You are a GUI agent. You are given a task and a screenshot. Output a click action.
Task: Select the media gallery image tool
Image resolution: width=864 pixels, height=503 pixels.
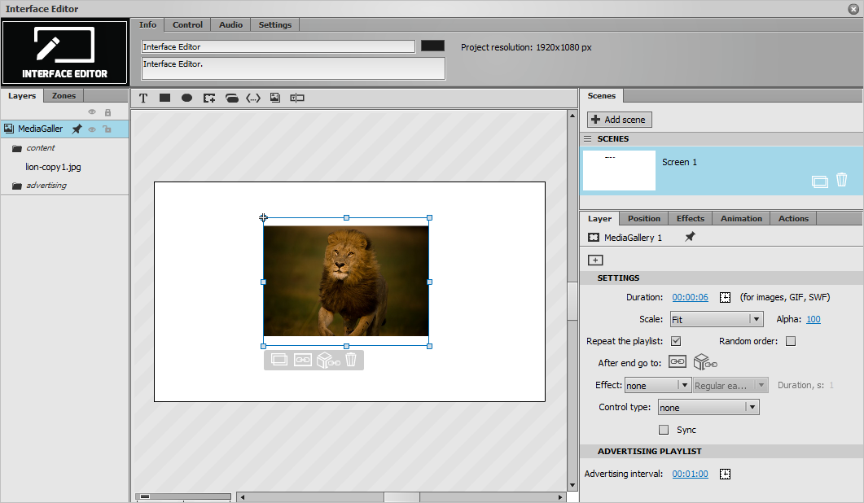(x=275, y=98)
